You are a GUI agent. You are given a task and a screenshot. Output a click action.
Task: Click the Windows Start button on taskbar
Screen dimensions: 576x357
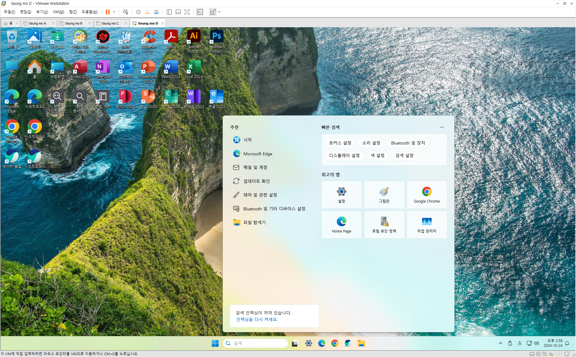coord(215,343)
